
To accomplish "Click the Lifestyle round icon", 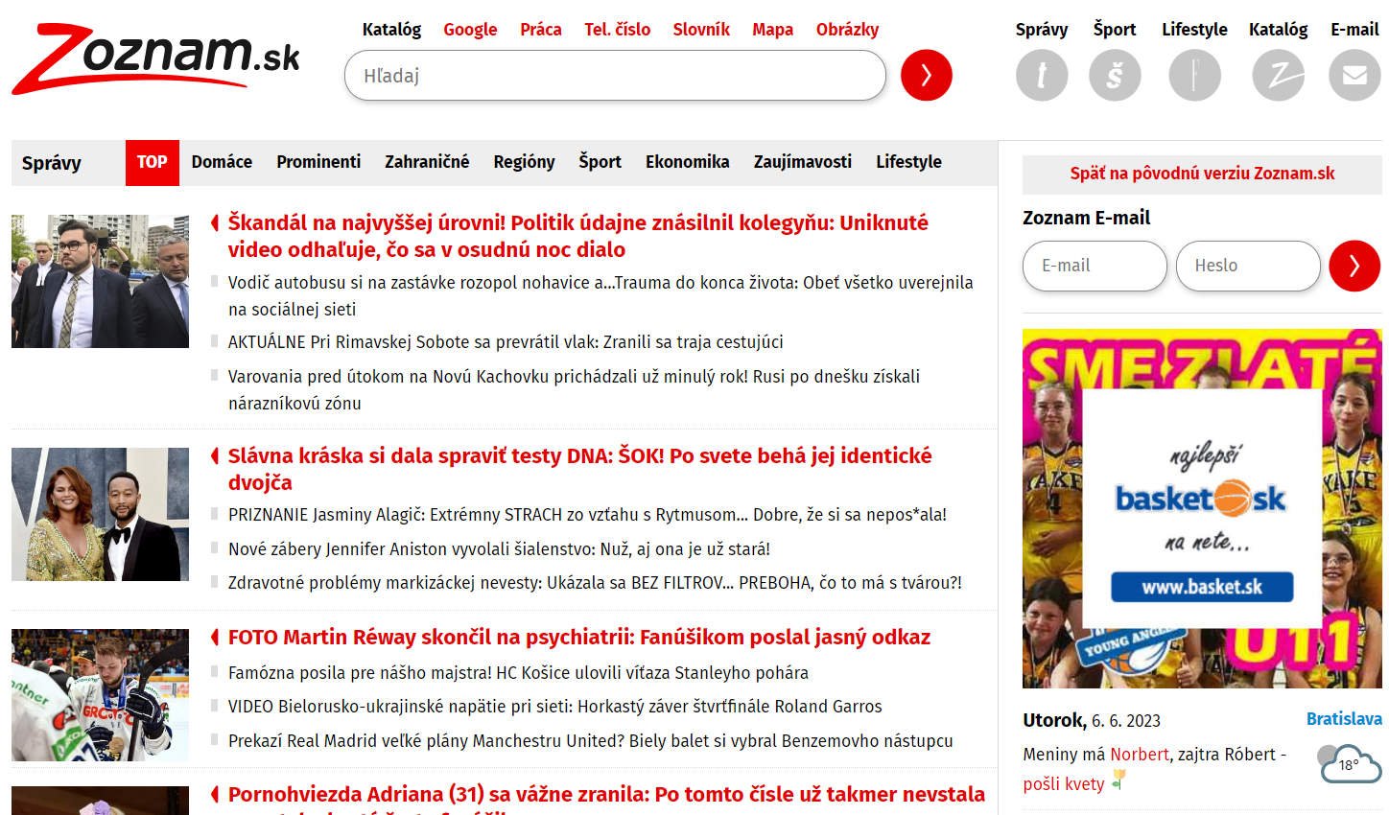I will point(1194,75).
